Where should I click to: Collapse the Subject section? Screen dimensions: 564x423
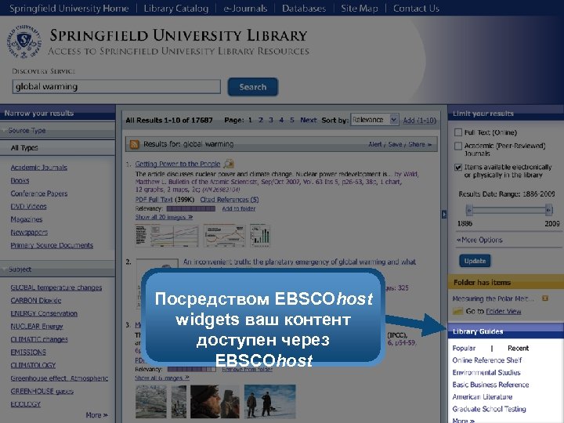[x=5, y=269]
